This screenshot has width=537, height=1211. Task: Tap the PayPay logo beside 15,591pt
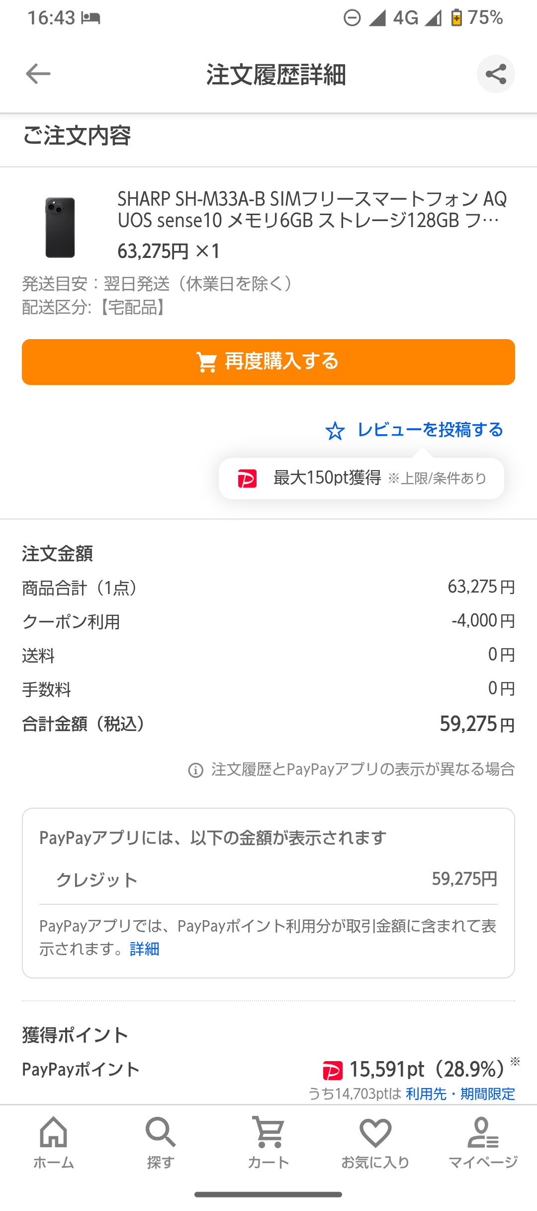333,1070
